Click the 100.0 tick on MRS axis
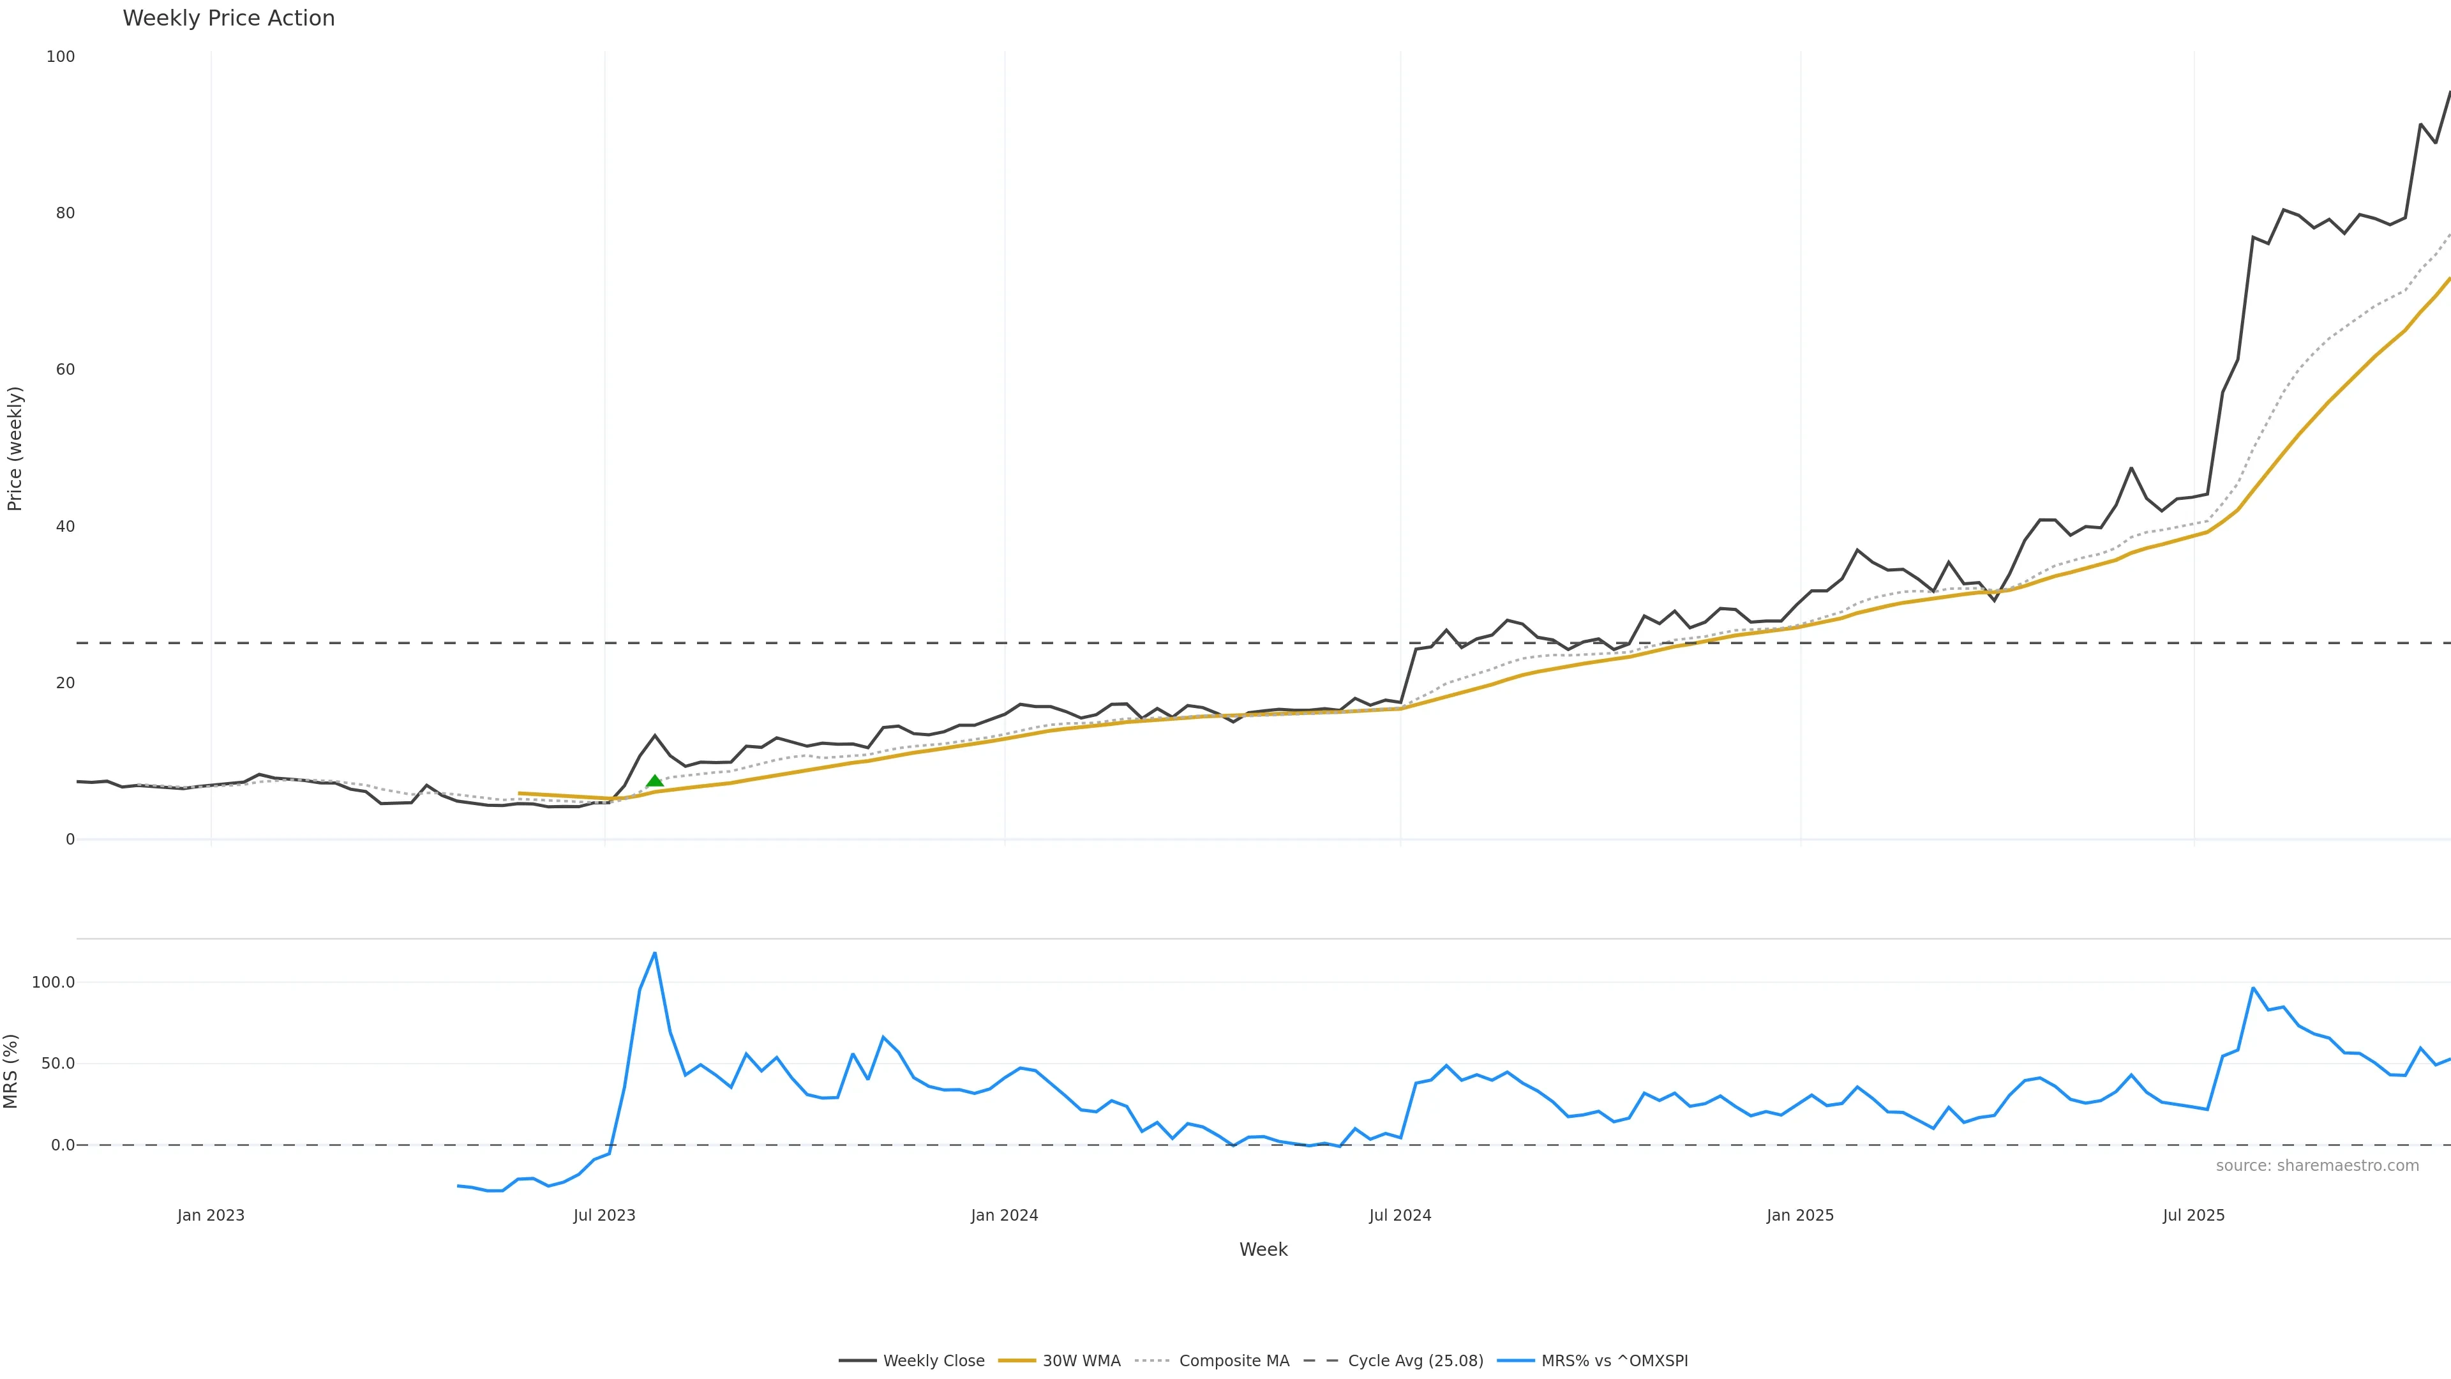Viewport: 2451px width, 1379px height. pyautogui.click(x=53, y=982)
